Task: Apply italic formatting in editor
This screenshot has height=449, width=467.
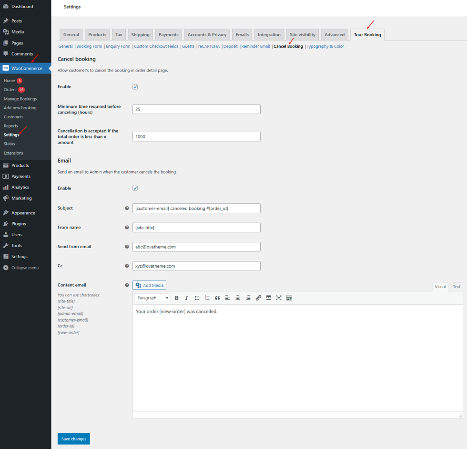Action: pyautogui.click(x=186, y=298)
